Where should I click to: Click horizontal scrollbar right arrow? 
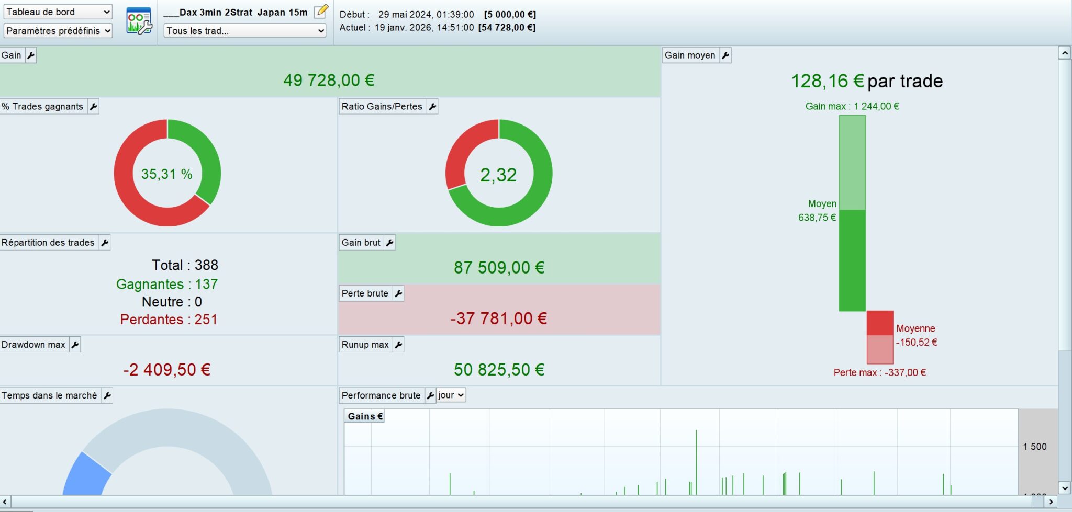click(x=1051, y=502)
